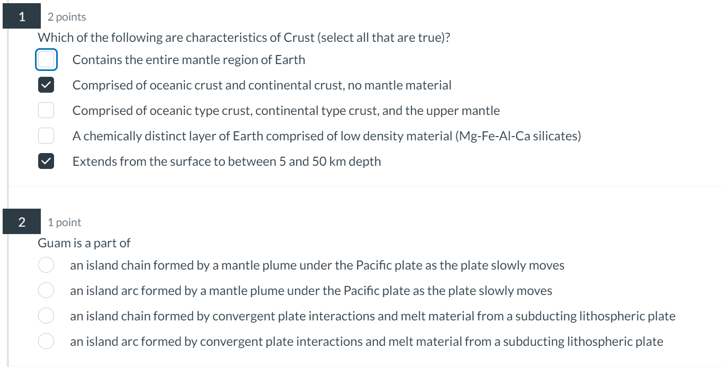Viewport: 724px width, 367px height.
Task: Check 'Comprised of oceanic type crust, continental type crust'
Action: click(x=46, y=110)
